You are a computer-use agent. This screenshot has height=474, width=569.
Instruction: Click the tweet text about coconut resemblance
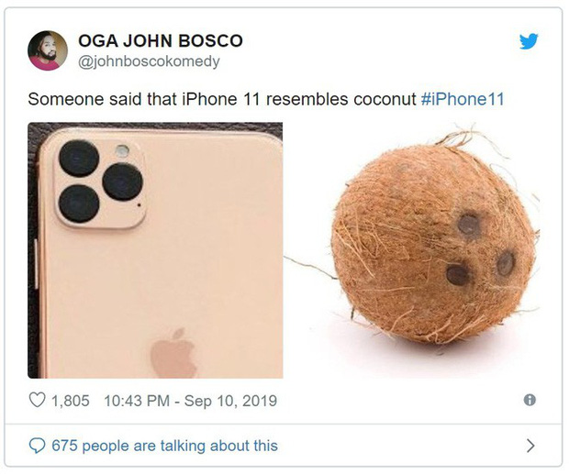222,97
